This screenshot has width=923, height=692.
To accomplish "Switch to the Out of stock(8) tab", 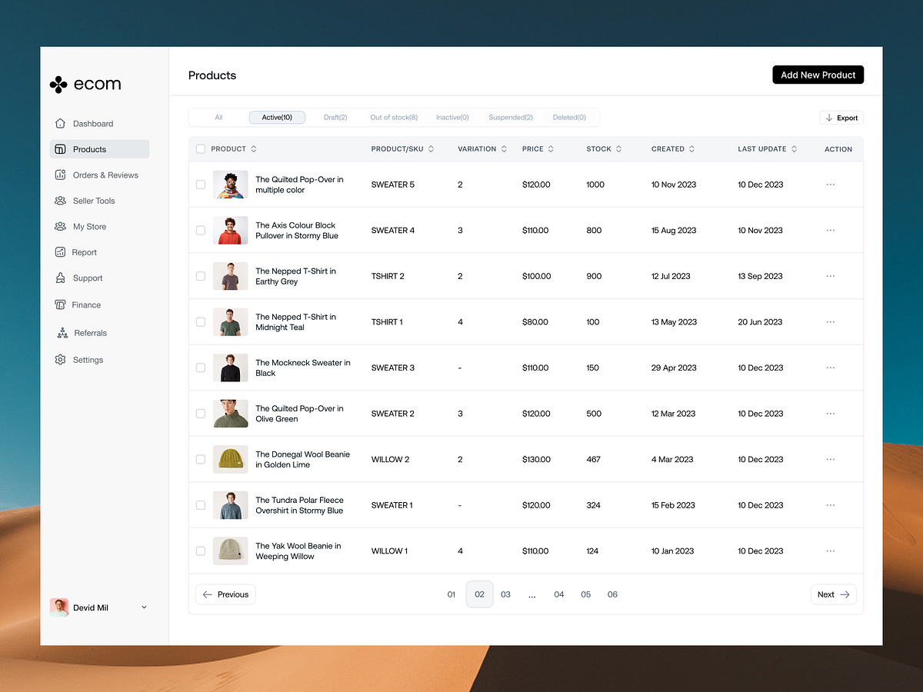I will coord(394,118).
